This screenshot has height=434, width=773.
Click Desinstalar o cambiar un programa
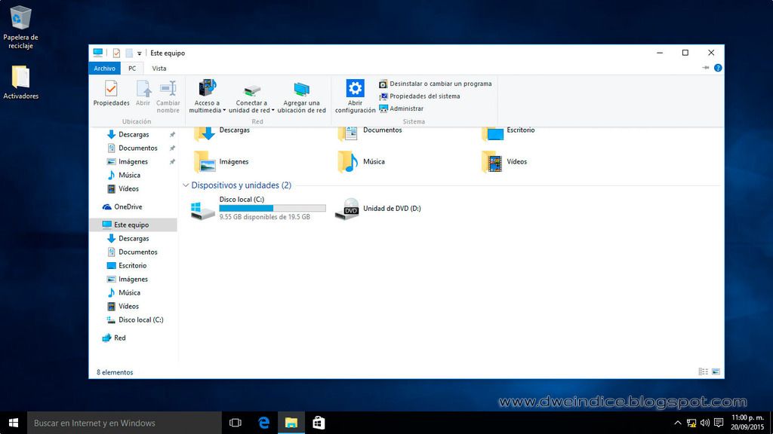tap(439, 84)
